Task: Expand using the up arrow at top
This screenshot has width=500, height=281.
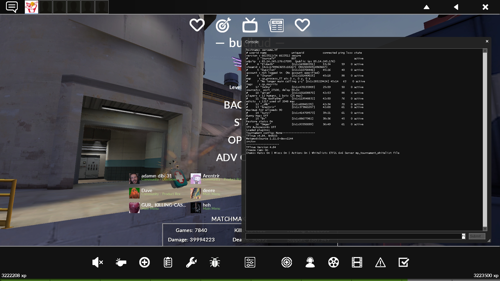Action: (427, 7)
